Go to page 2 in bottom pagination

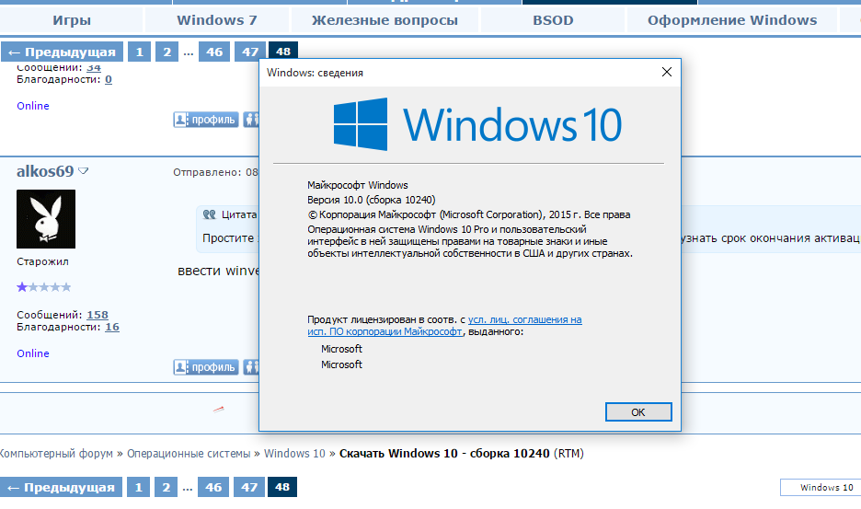[166, 488]
